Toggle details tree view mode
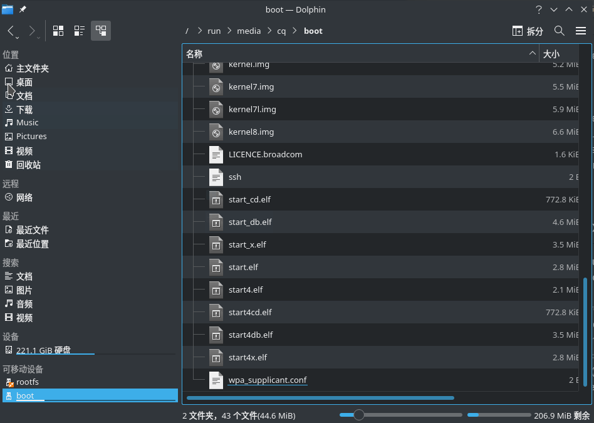Screen dimensions: 594x423 [x=101, y=31]
